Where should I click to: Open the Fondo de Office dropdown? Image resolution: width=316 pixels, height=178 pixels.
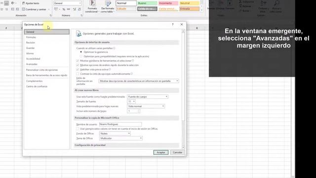point(115,133)
